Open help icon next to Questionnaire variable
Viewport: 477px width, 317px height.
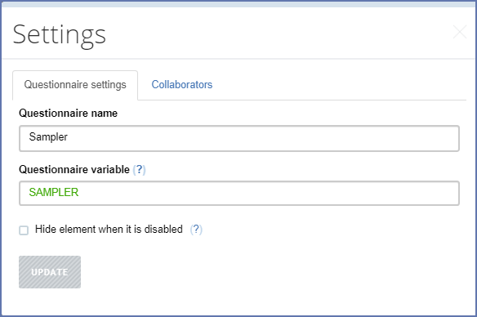pos(139,169)
